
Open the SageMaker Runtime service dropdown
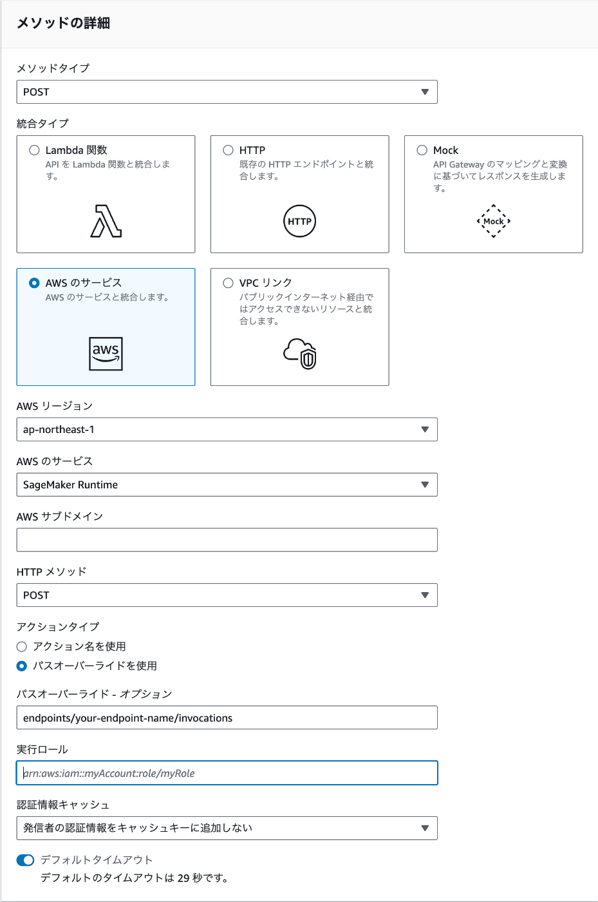(x=227, y=485)
